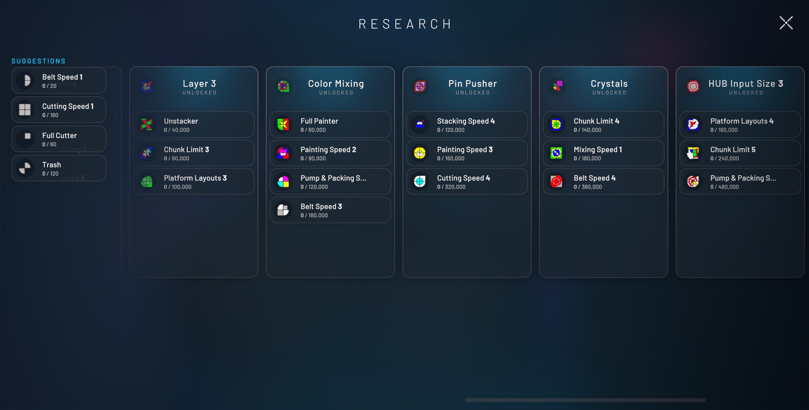Open the Pin Pusher milestone header
Screen dimensions: 809x410
coord(467,87)
